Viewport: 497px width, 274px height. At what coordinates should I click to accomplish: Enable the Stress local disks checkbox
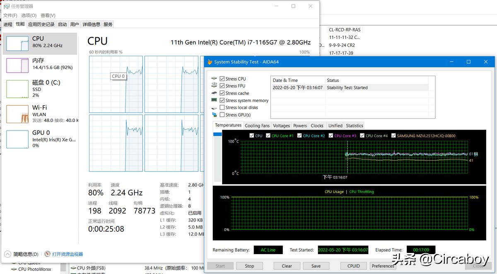click(x=223, y=107)
